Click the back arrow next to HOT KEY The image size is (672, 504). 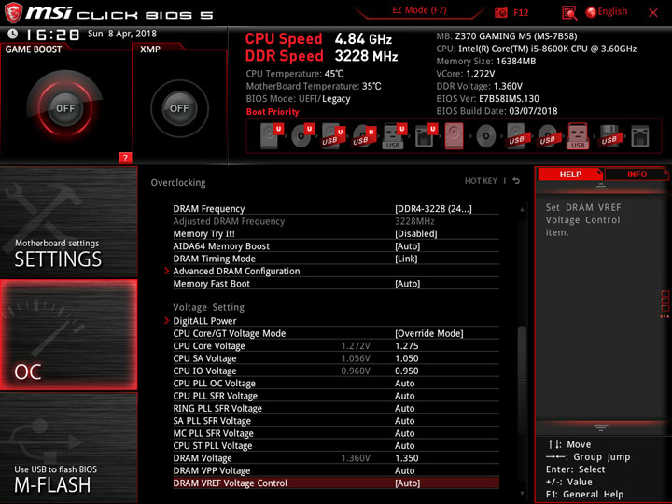tap(516, 181)
